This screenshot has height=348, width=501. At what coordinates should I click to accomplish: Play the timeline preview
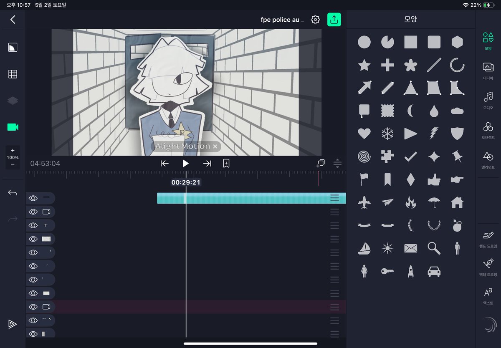(186, 164)
